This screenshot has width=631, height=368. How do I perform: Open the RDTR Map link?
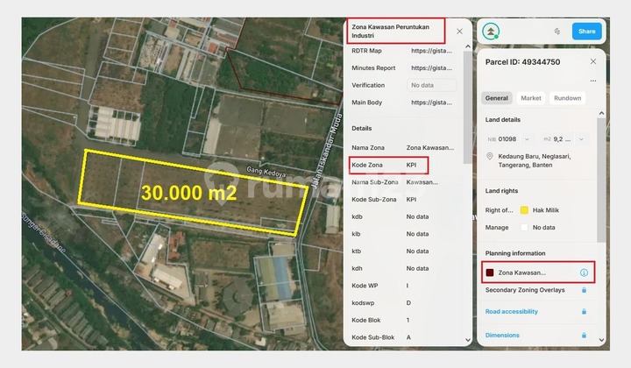[x=431, y=51]
